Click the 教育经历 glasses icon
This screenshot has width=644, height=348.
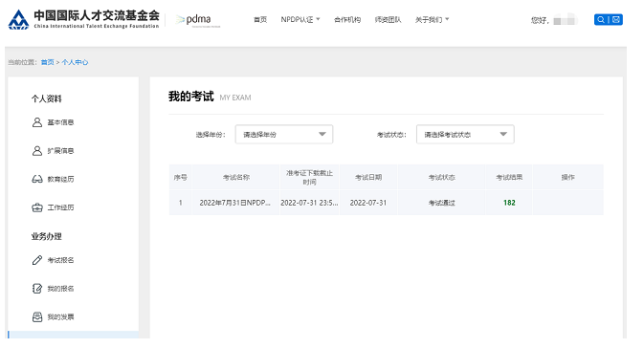pyautogui.click(x=37, y=179)
